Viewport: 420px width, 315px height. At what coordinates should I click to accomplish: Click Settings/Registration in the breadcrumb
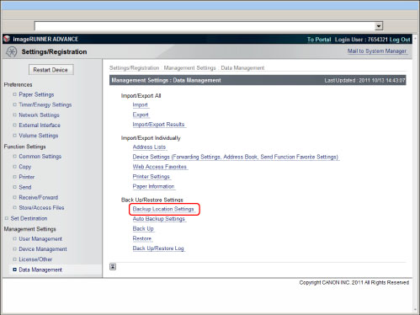pos(134,68)
